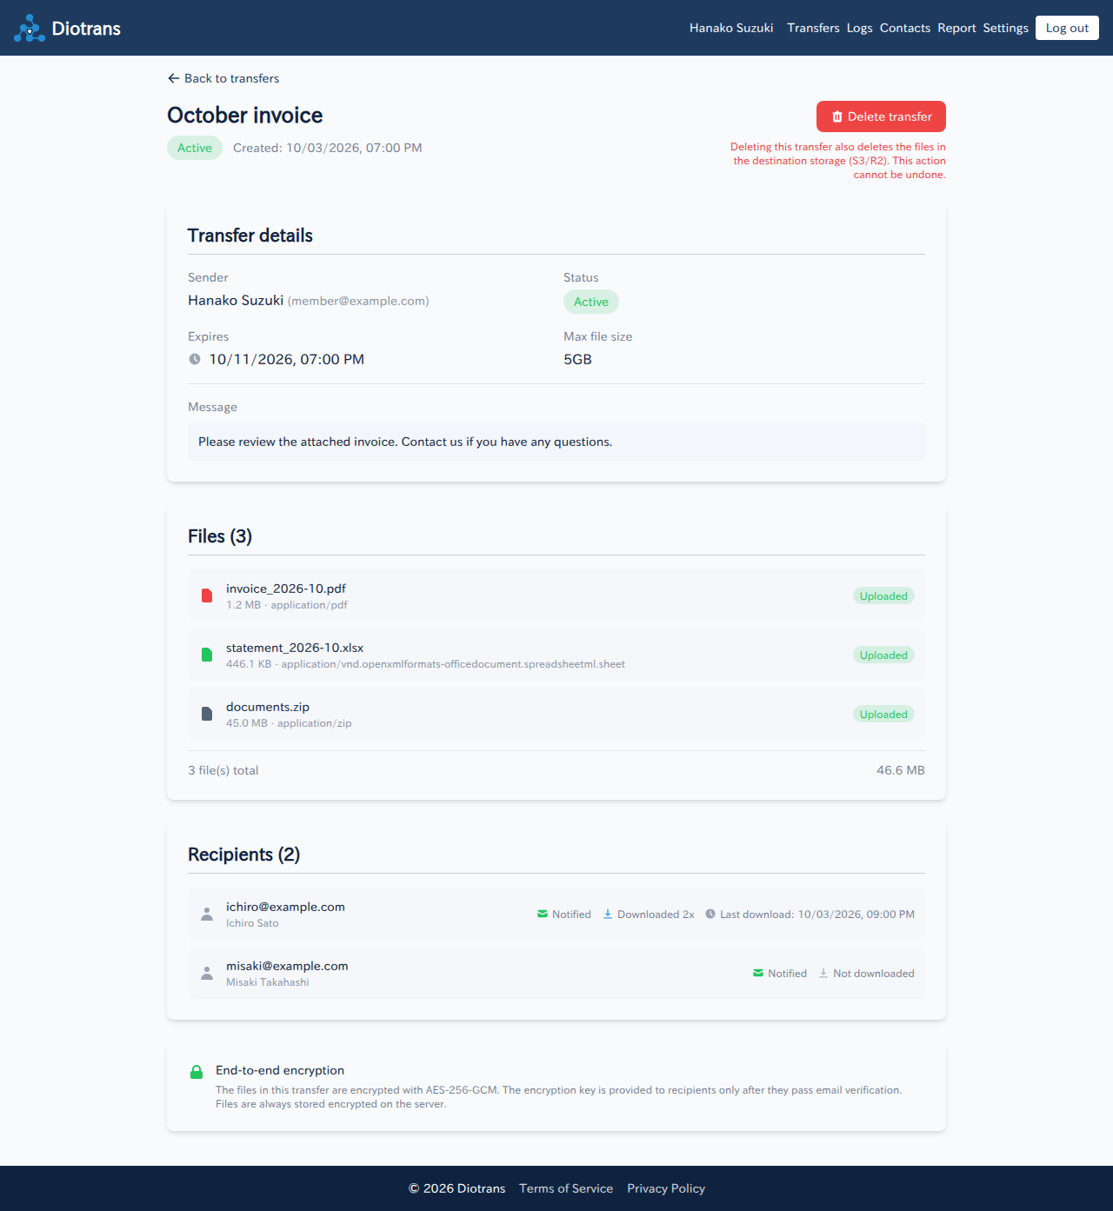1113x1211 pixels.
Task: Click the green lock encryption icon
Action: click(197, 1072)
